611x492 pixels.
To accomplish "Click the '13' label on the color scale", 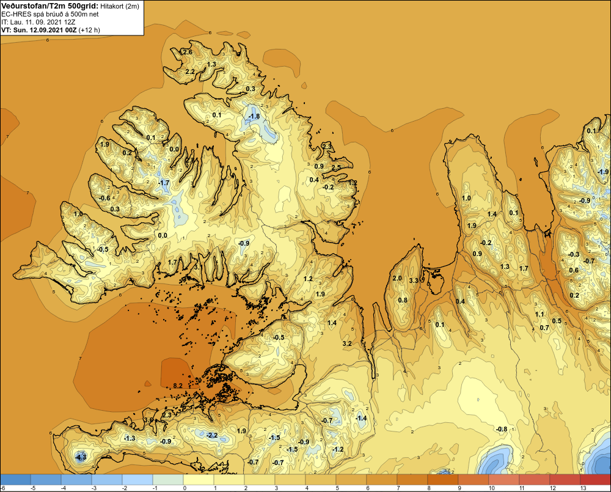I will [x=583, y=488].
